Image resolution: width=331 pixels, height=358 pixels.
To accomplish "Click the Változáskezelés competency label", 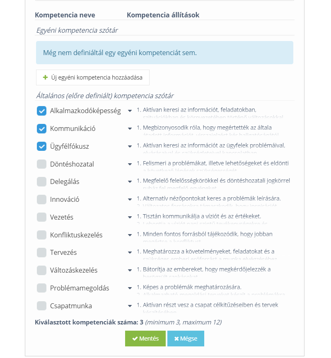I will [x=74, y=270].
